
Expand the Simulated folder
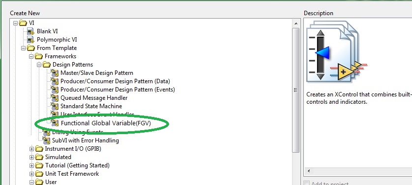[31, 157]
